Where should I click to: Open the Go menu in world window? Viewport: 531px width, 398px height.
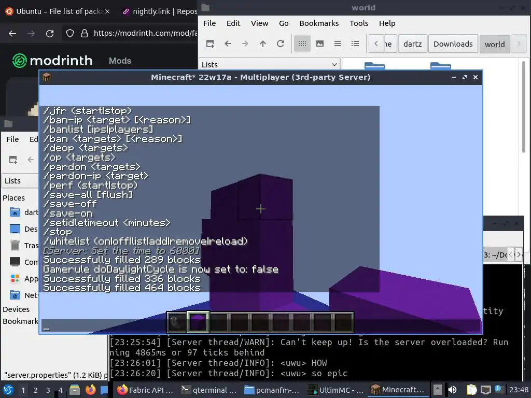(284, 23)
